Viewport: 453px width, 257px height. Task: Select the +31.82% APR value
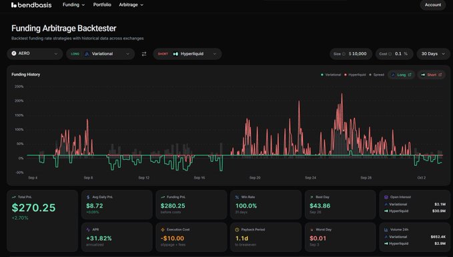tap(99, 238)
